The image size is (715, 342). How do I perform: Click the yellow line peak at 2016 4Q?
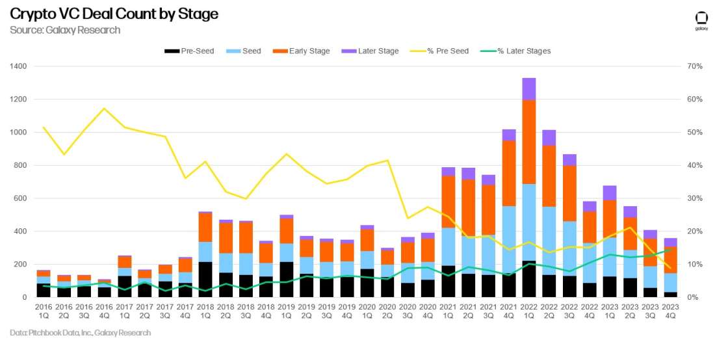click(x=103, y=109)
